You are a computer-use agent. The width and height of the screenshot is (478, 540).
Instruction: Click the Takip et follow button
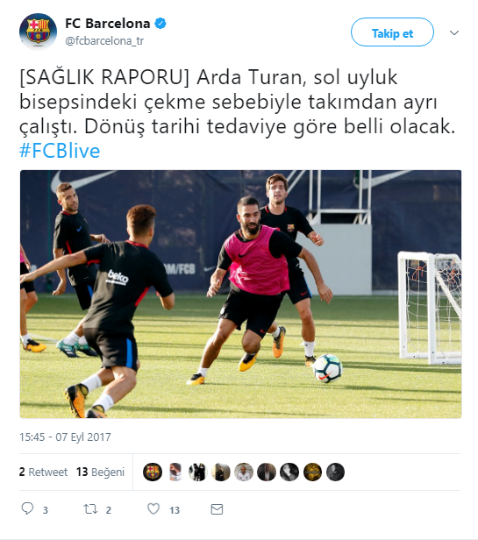coord(392,32)
